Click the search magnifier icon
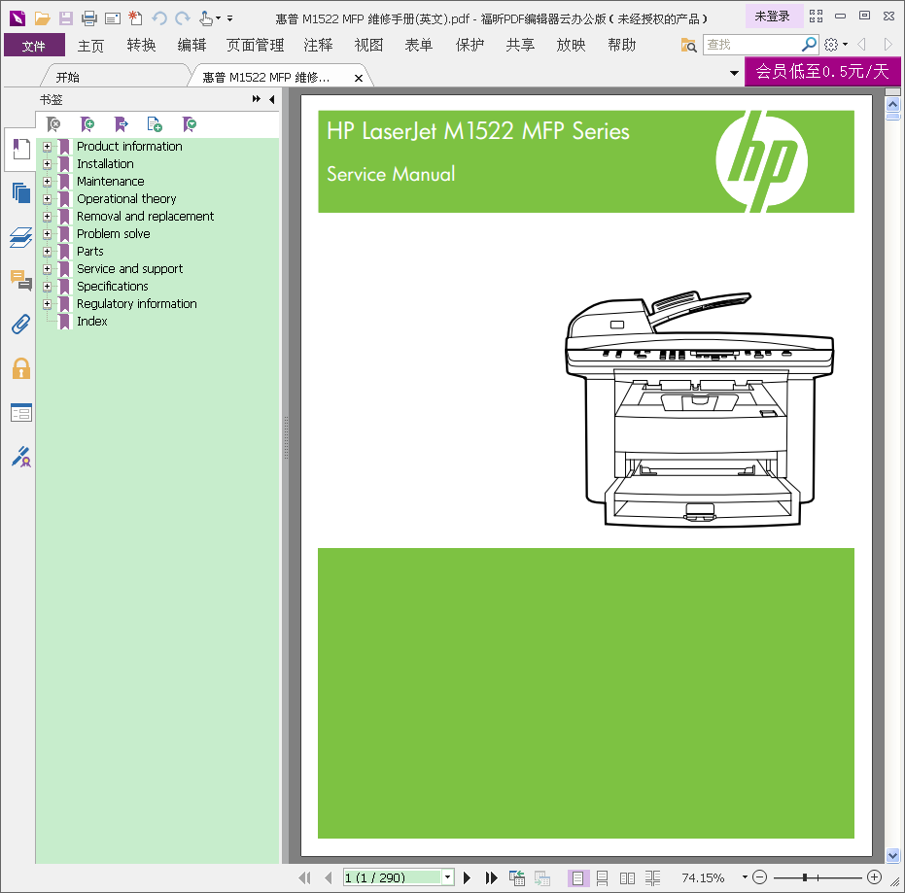Screen dimensions: 905x893 [809, 45]
